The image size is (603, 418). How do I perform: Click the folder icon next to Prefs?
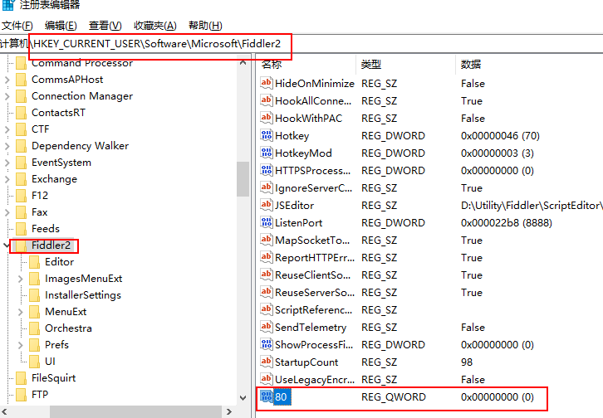35,345
